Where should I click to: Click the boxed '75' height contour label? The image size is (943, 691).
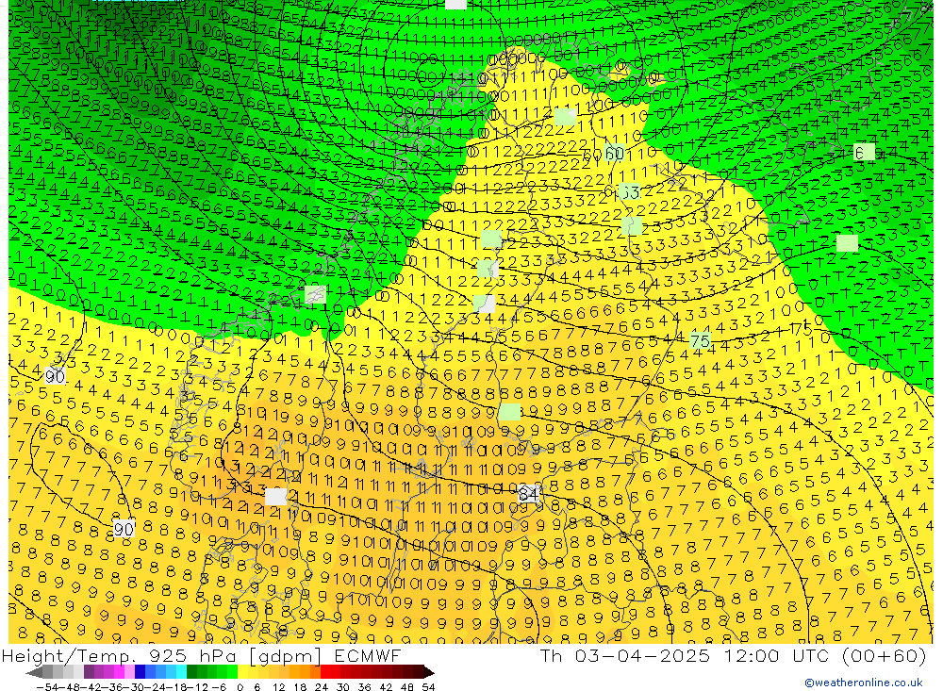700,341
